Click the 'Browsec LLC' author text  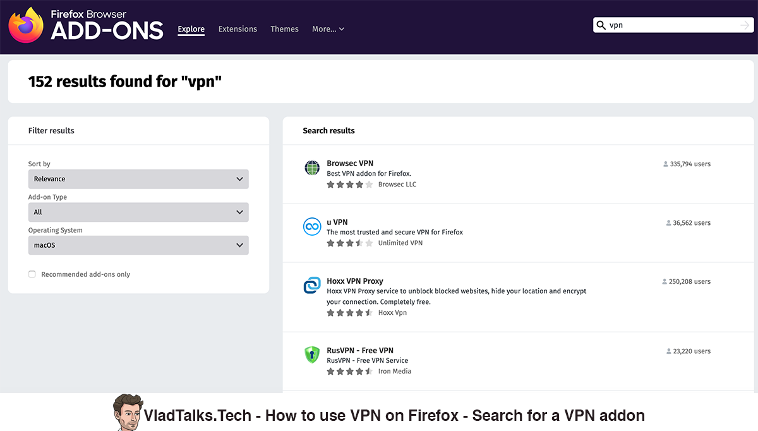397,185
